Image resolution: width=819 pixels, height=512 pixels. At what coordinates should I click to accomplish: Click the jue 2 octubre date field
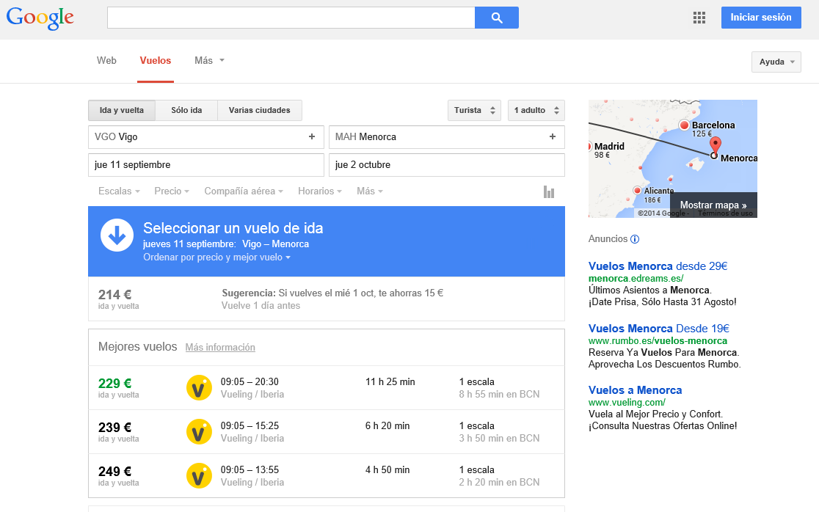click(x=447, y=165)
